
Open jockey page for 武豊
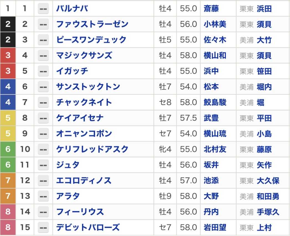[x=211, y=118]
